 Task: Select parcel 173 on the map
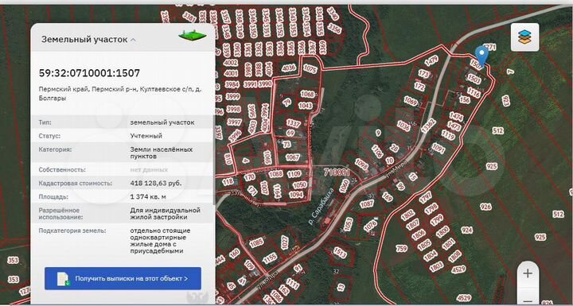[x=424, y=74]
